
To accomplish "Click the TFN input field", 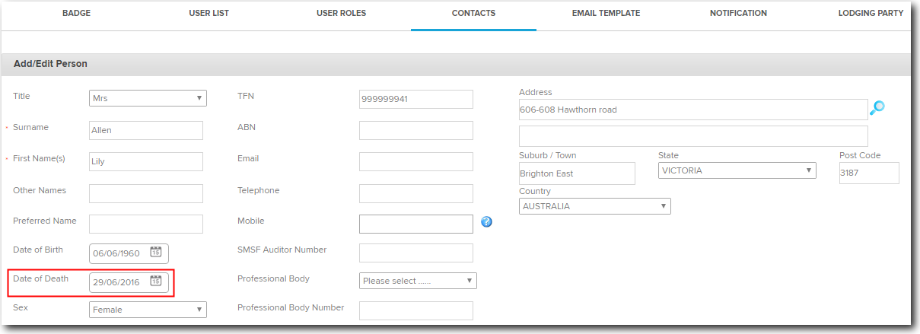I will pos(415,99).
